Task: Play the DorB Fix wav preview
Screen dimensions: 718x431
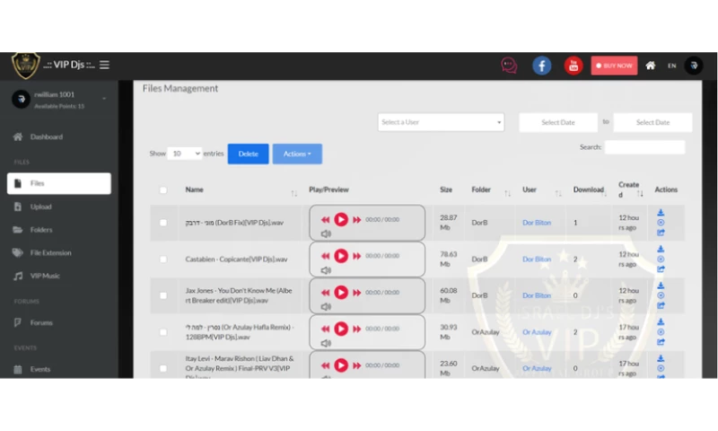Action: point(341,219)
